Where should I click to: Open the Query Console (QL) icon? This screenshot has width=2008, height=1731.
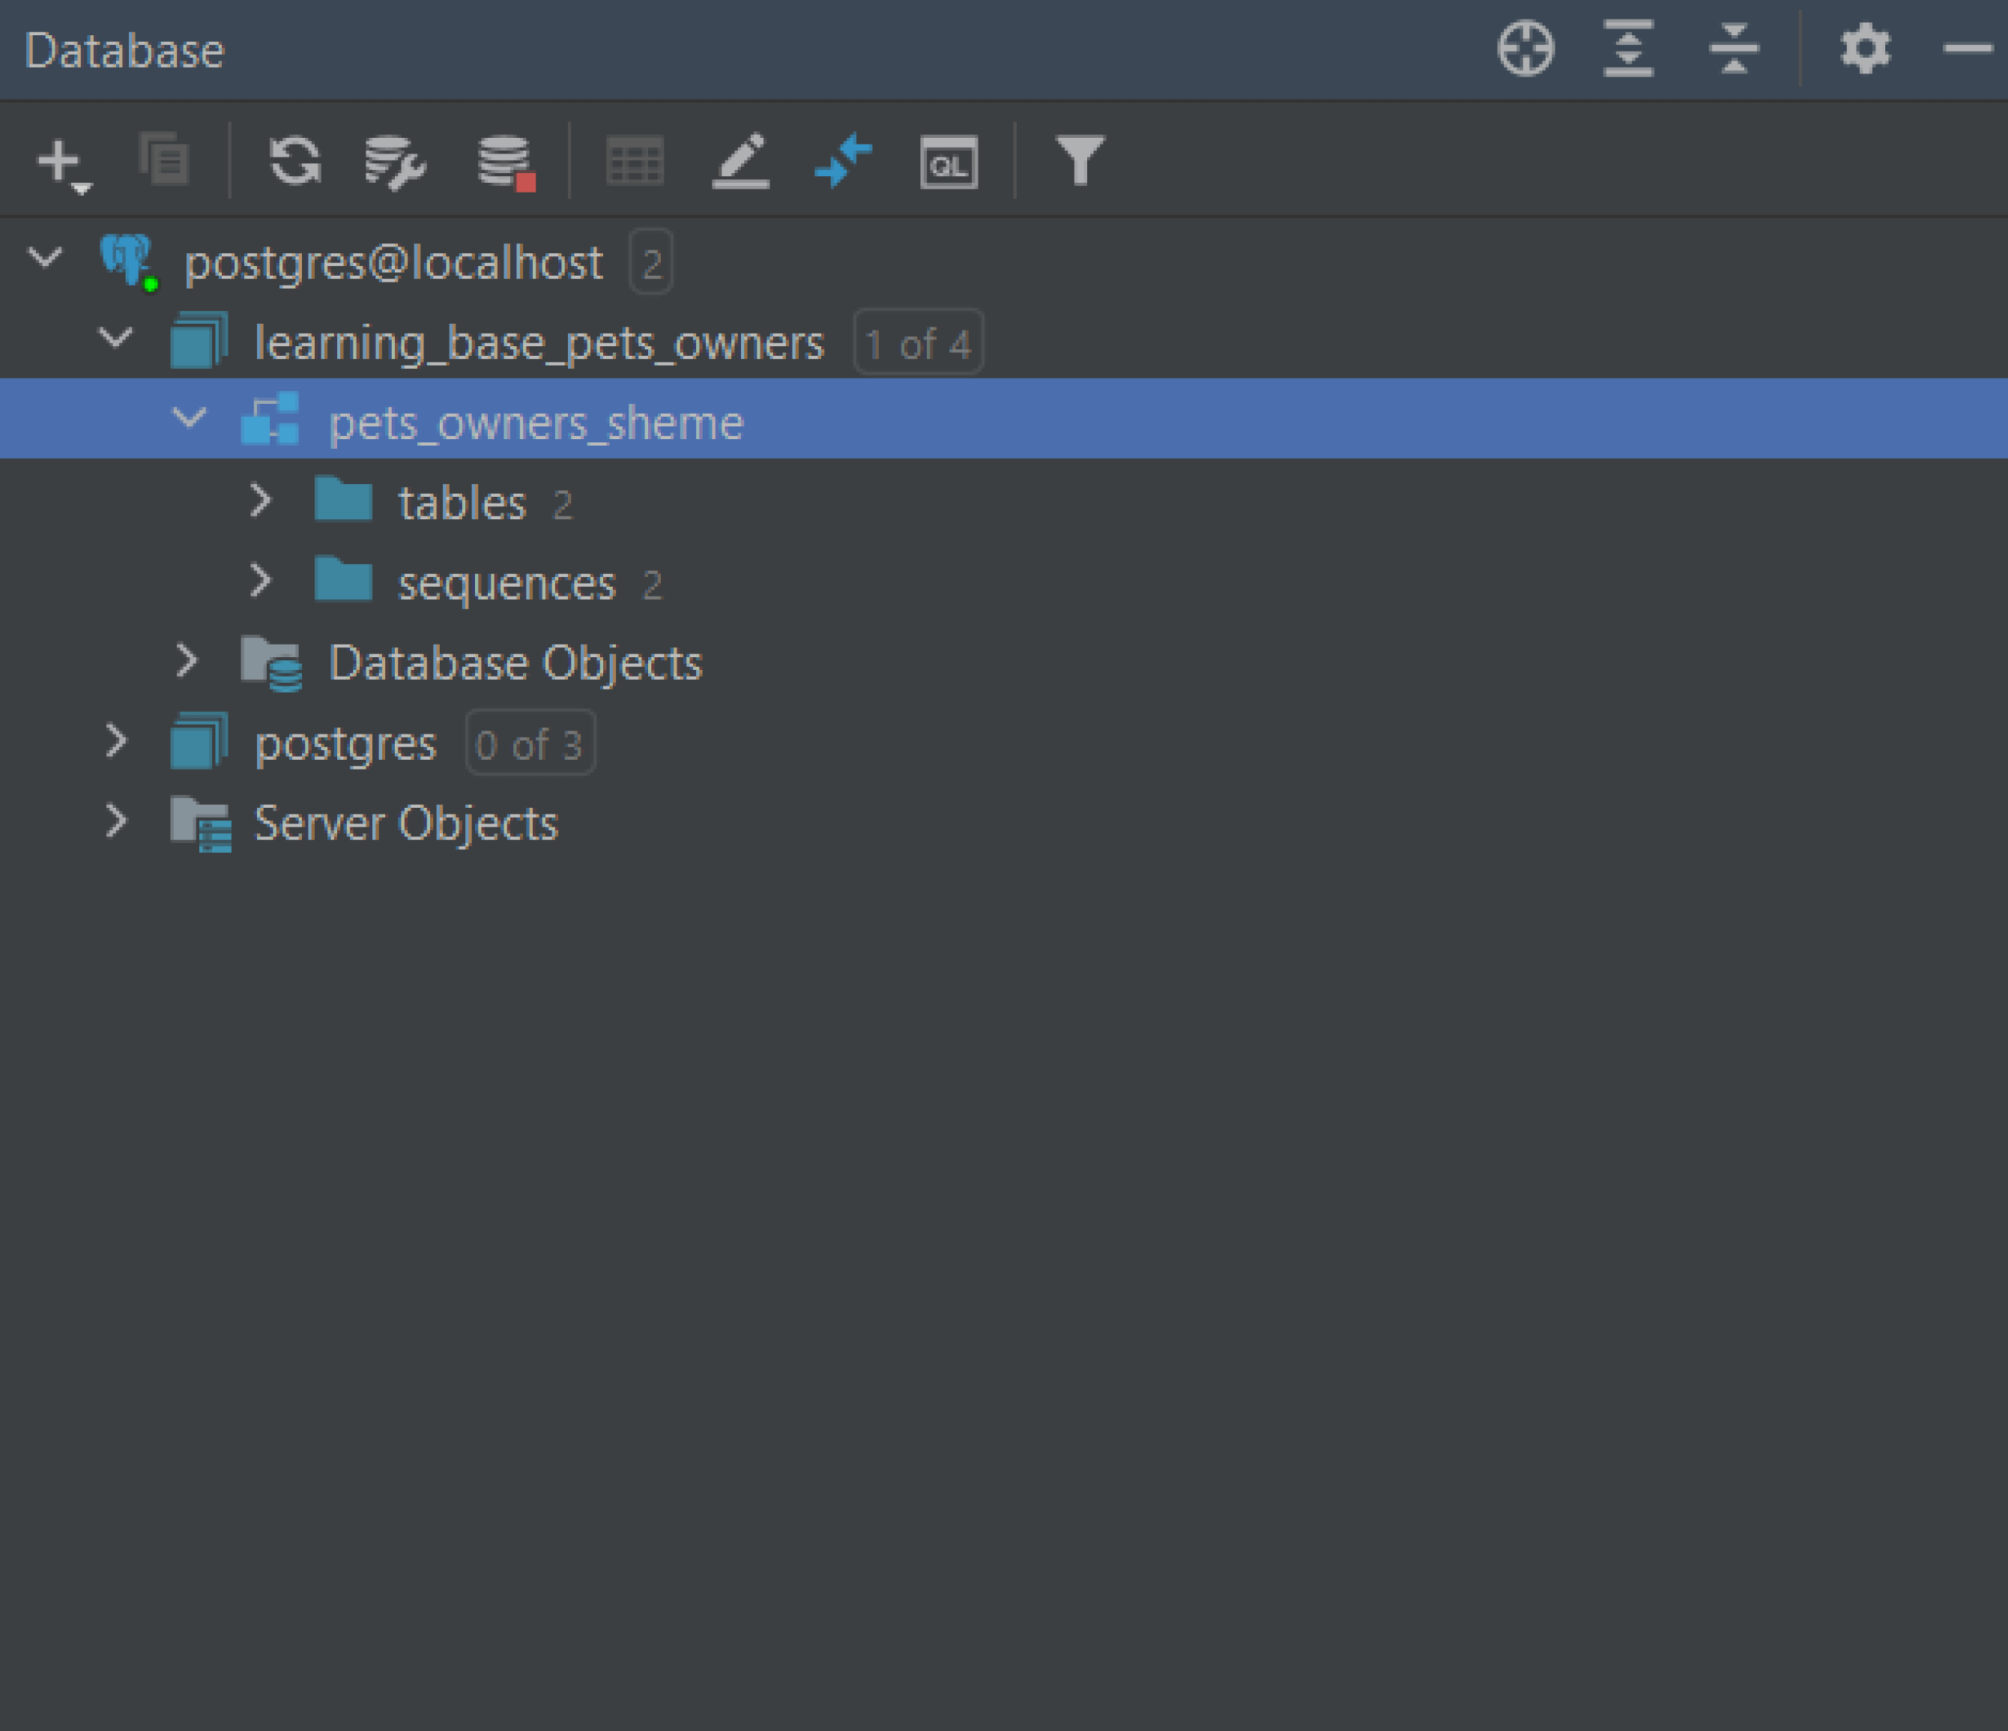tap(949, 162)
